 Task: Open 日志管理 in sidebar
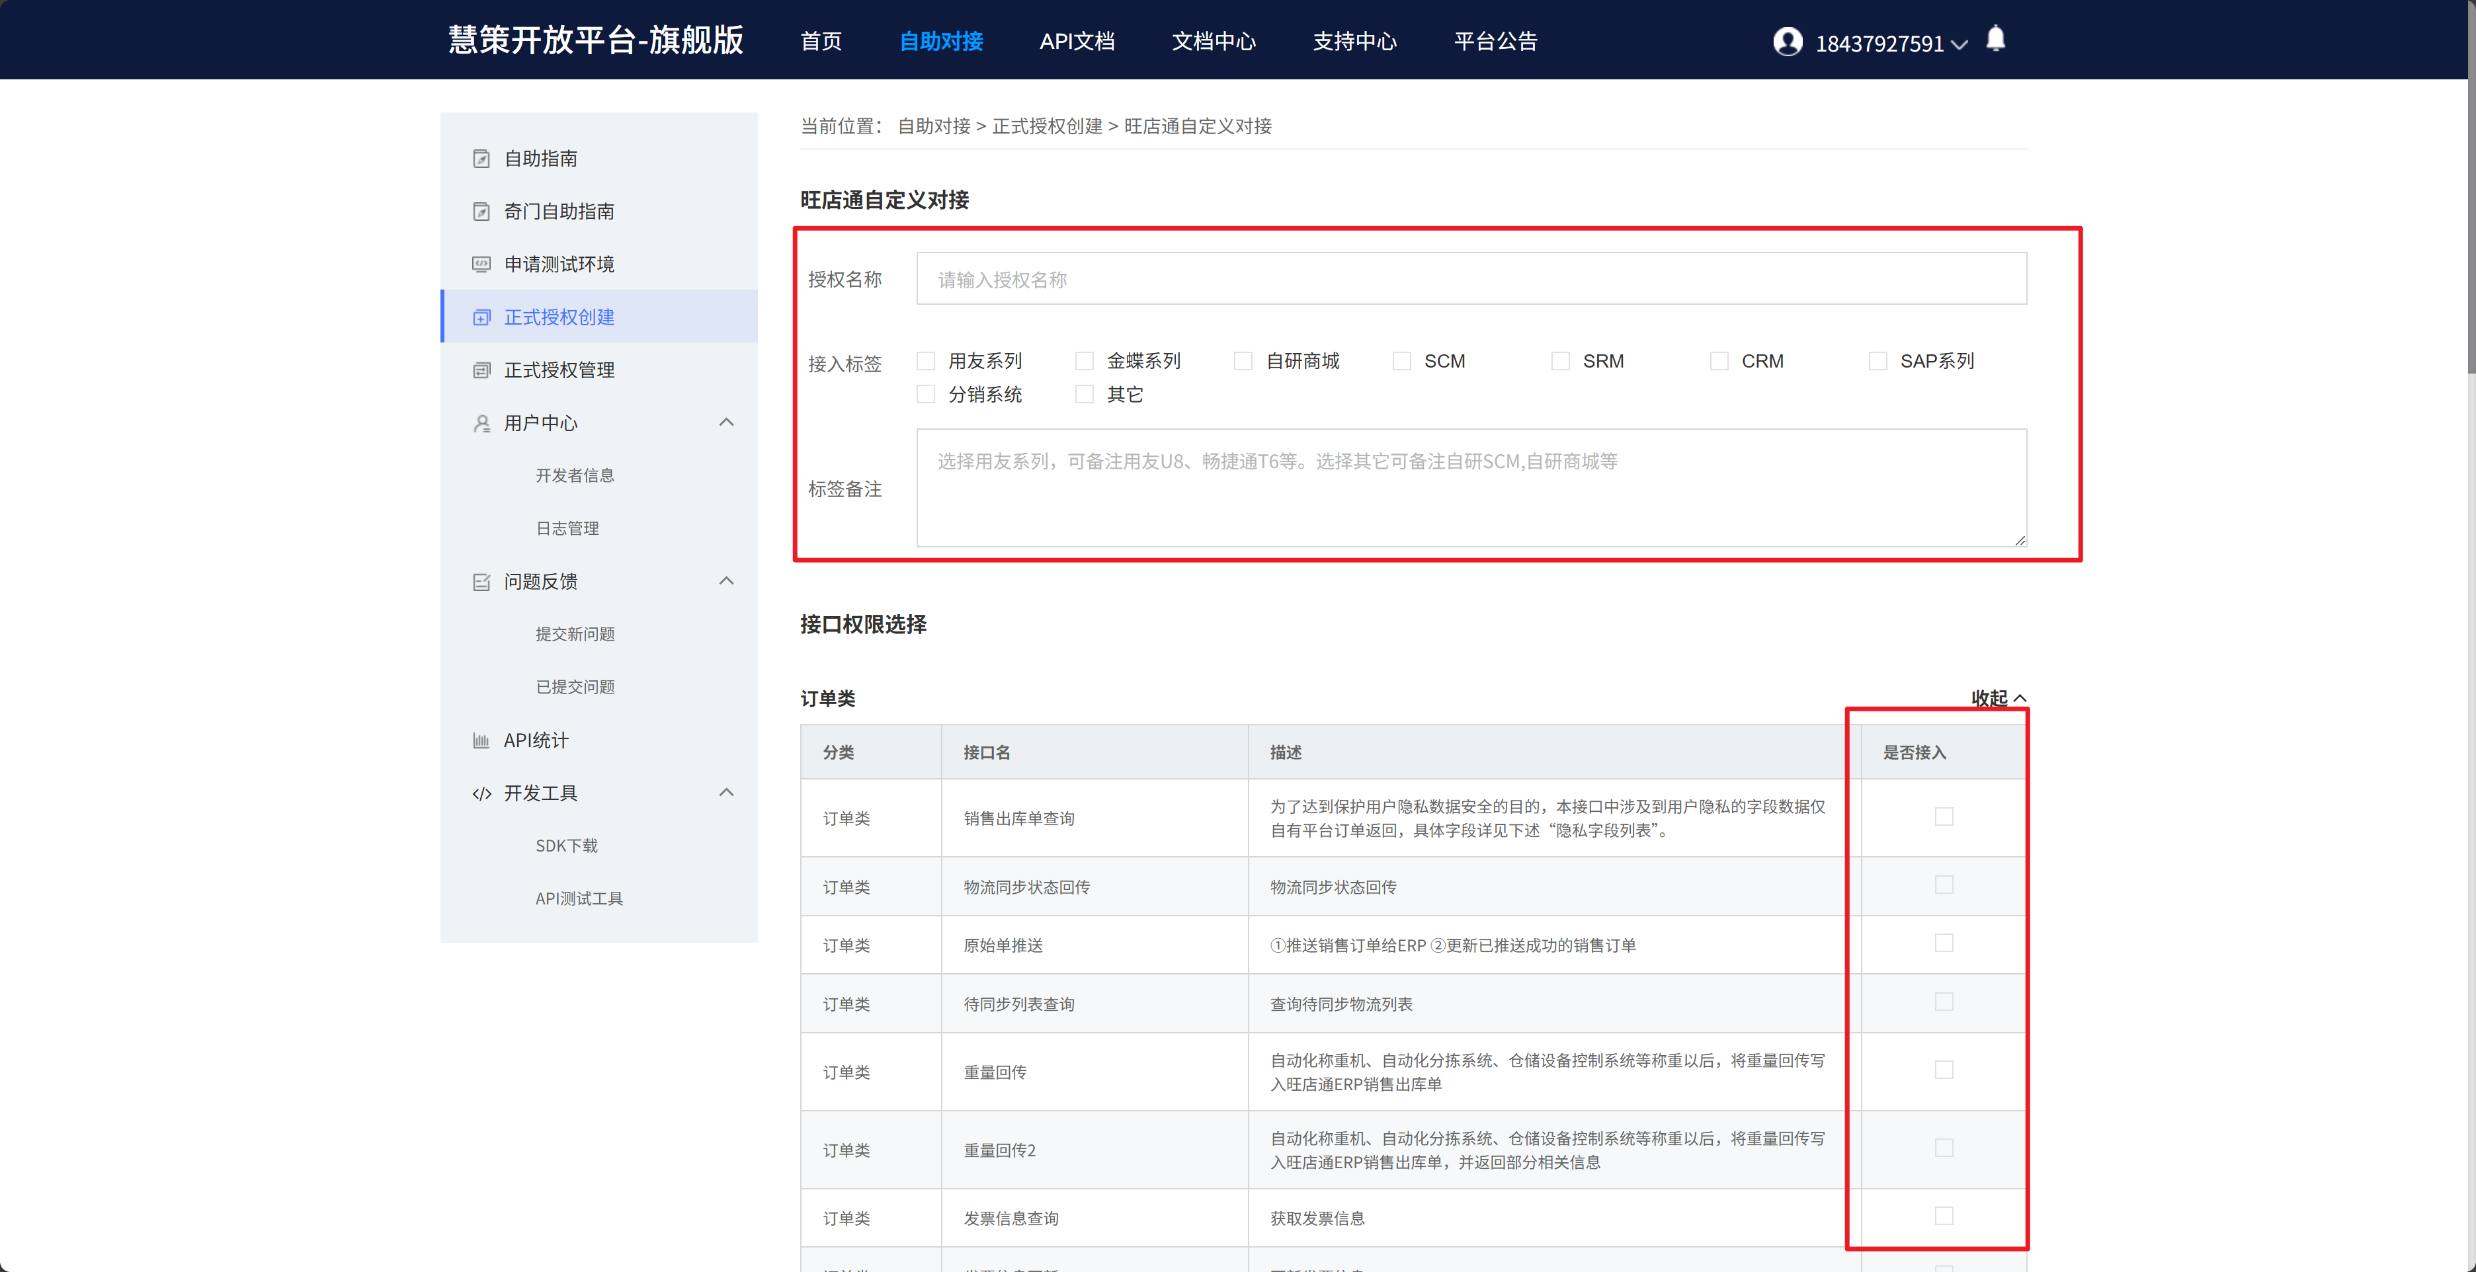(x=567, y=528)
